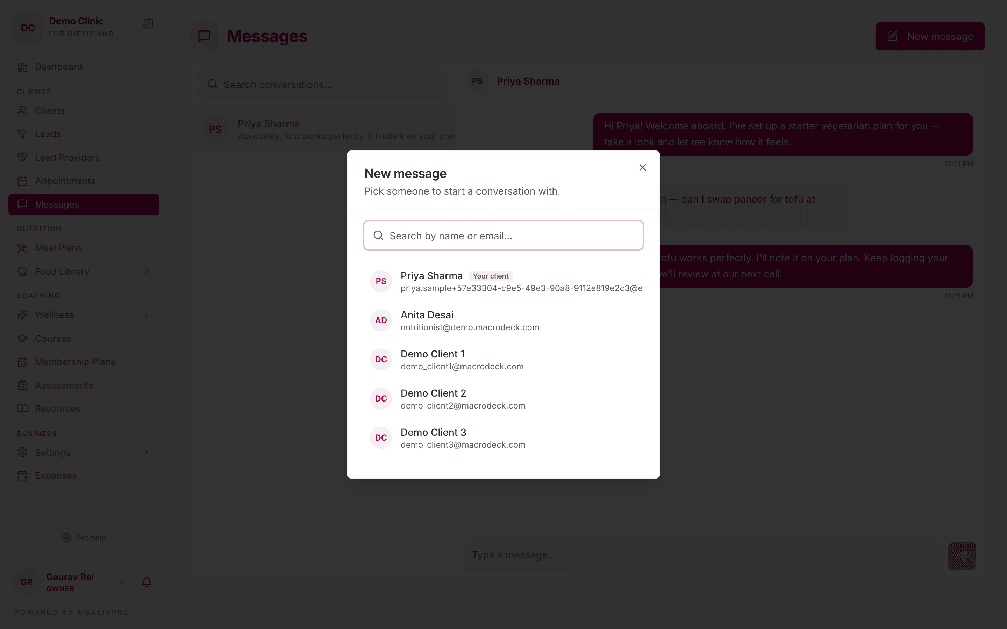Click the AD avatar for Anita Desai
This screenshot has width=1007, height=629.
[x=381, y=320]
